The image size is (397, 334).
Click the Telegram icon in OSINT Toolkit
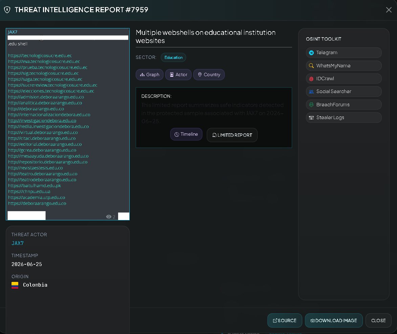pyautogui.click(x=311, y=53)
